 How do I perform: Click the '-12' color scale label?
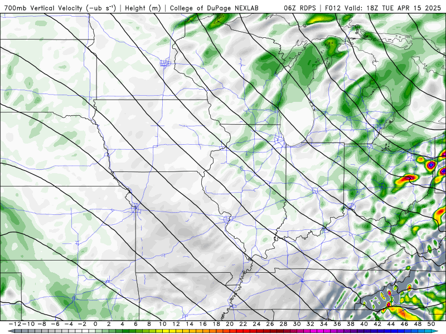pyautogui.click(x=14, y=324)
